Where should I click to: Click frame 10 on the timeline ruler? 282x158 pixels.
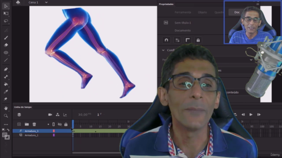pyautogui.click(x=91, y=126)
